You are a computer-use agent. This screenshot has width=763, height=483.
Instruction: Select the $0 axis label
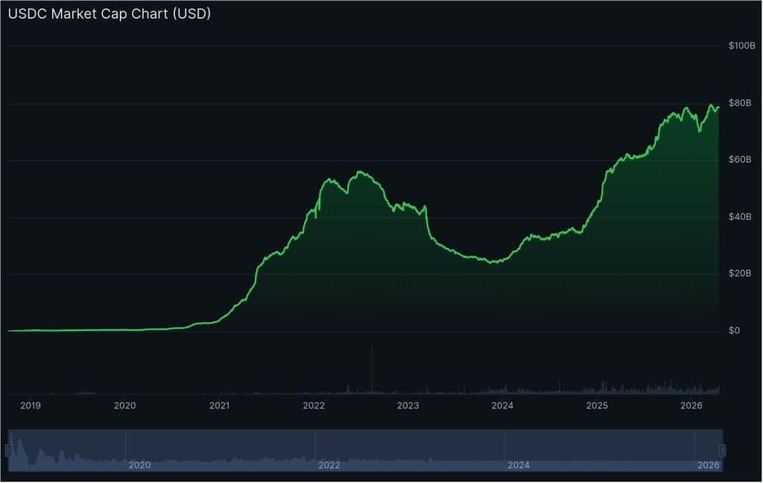734,329
